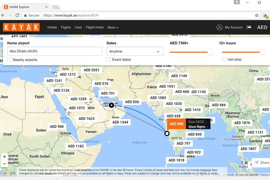Go to the Hotels tab

[x=52, y=27]
